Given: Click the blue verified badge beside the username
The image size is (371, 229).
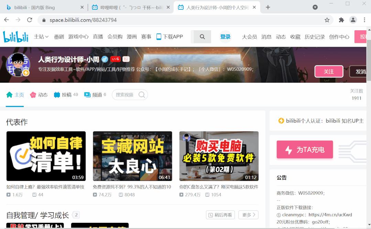Looking at the screenshot, I should [105, 59].
